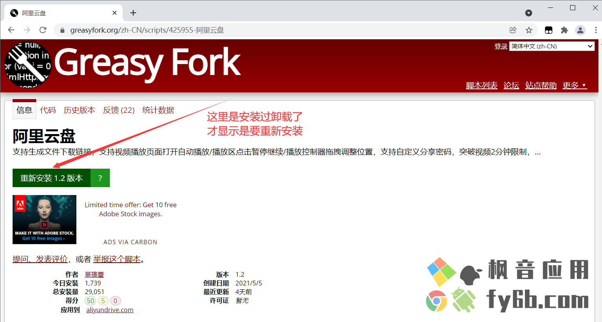
Task: Open the aliyundrive.com applied site link
Action: click(109, 310)
